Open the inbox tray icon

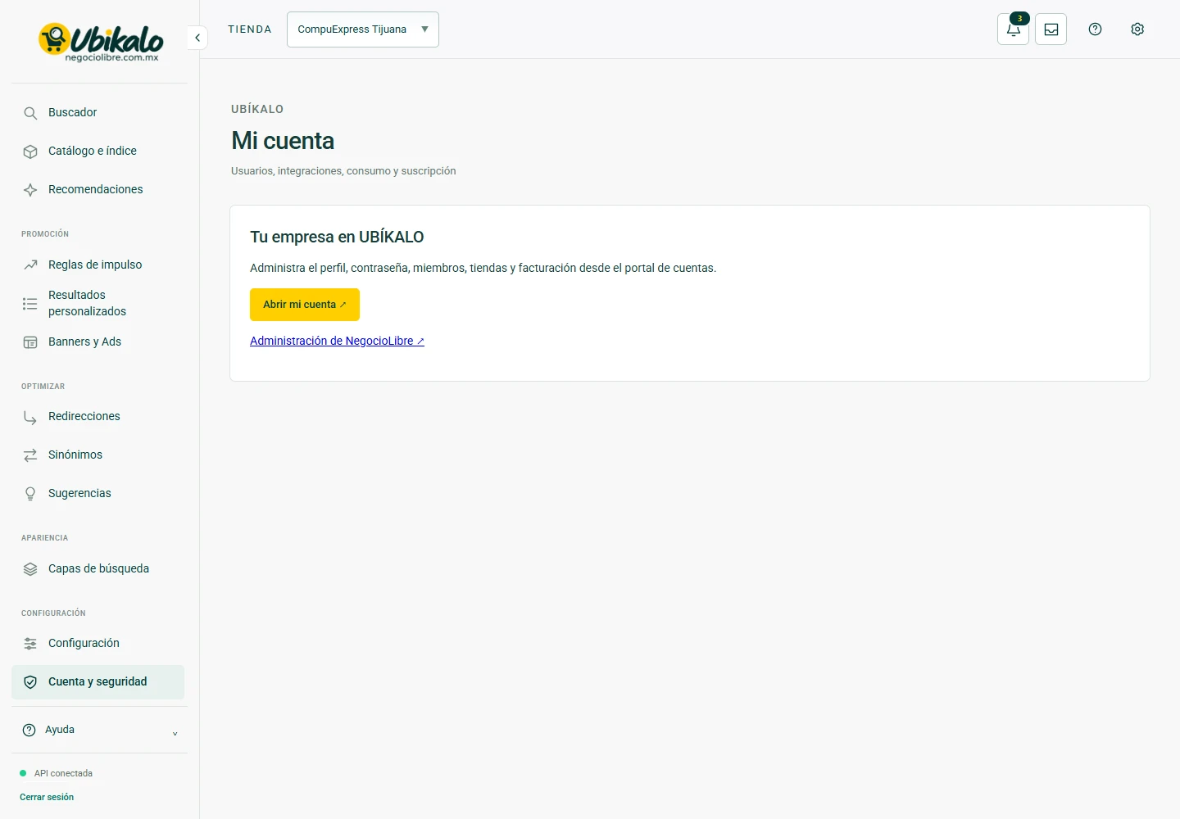point(1051,29)
